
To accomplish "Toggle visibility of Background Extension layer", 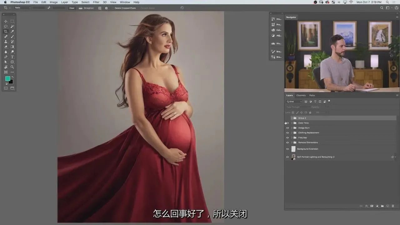I will click(287, 149).
